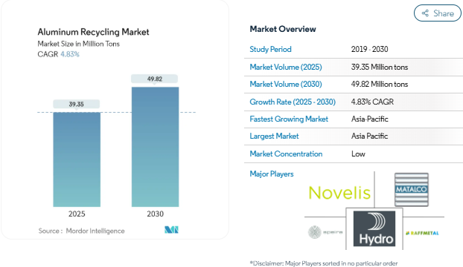Click Growth Rate (2025 - 2030) label

293,102
